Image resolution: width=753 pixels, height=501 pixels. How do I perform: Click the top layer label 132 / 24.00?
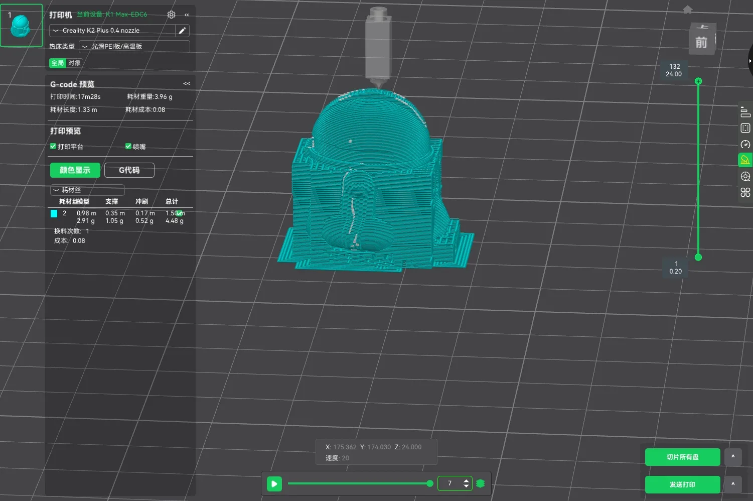(674, 70)
